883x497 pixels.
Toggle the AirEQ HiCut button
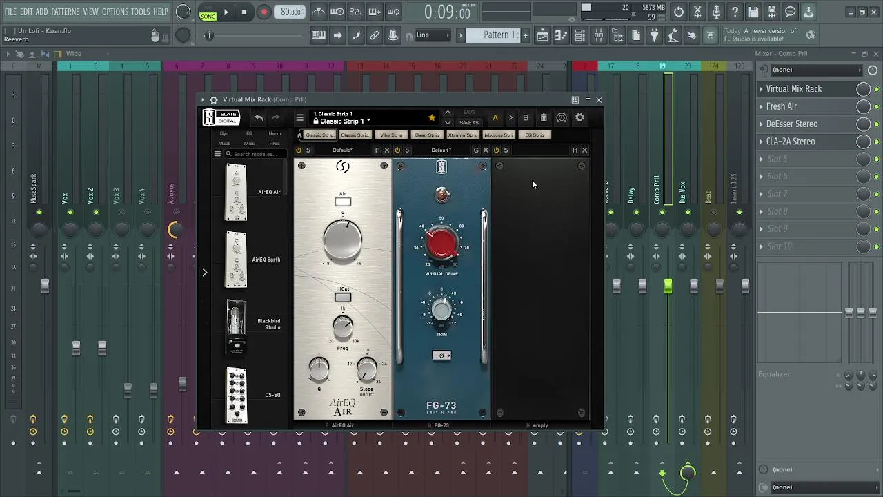tap(343, 298)
